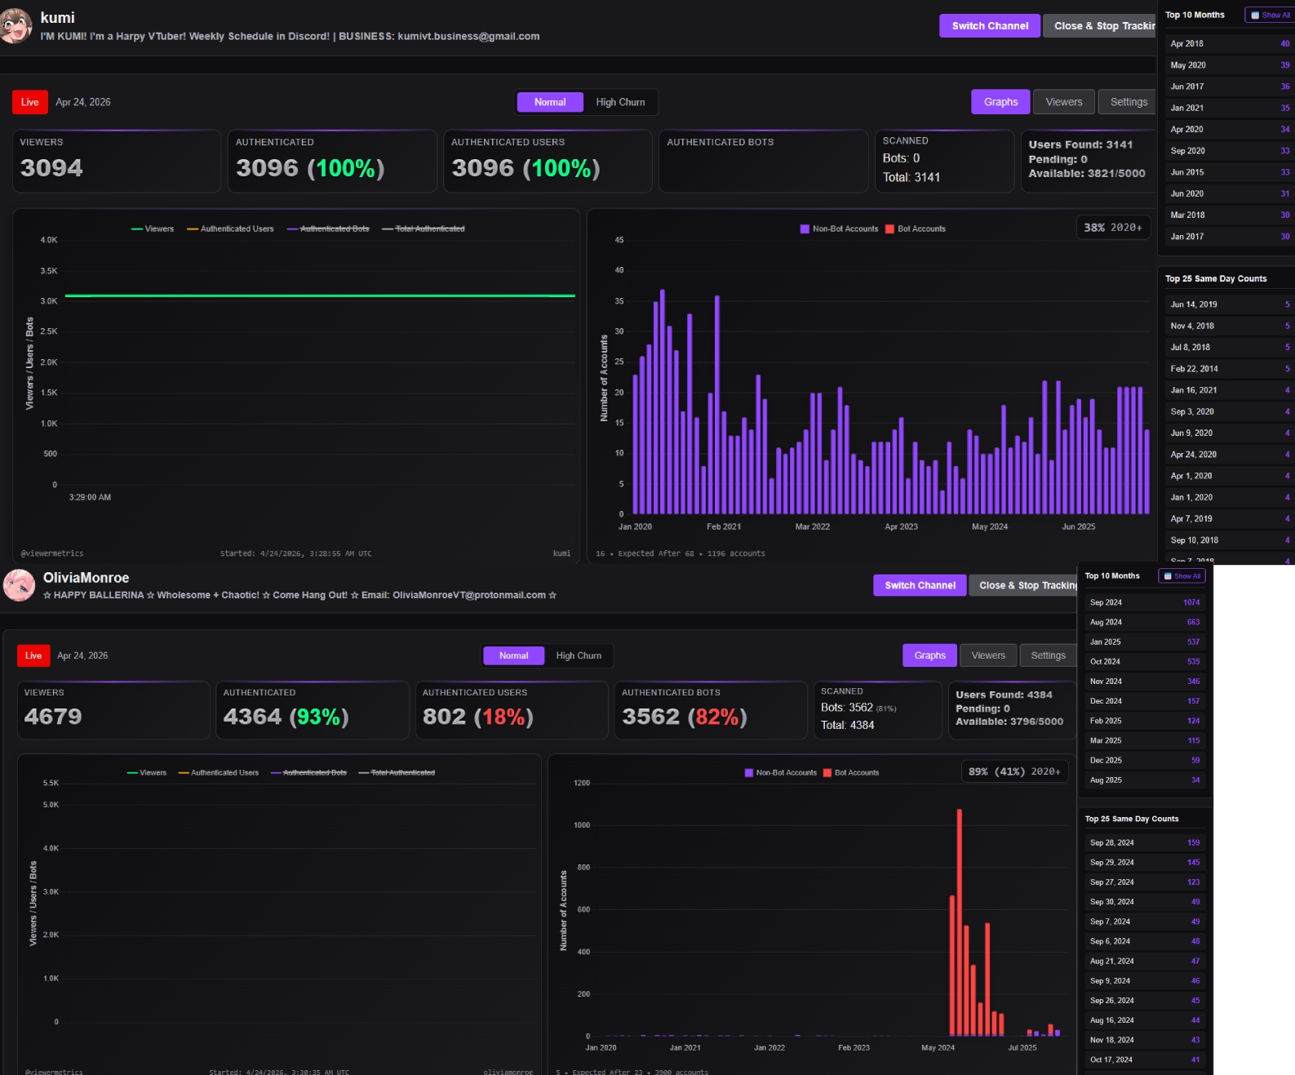This screenshot has height=1075, width=1295.
Task: Click Show All icon in kumi's Top 10 Months
Action: click(x=1255, y=16)
